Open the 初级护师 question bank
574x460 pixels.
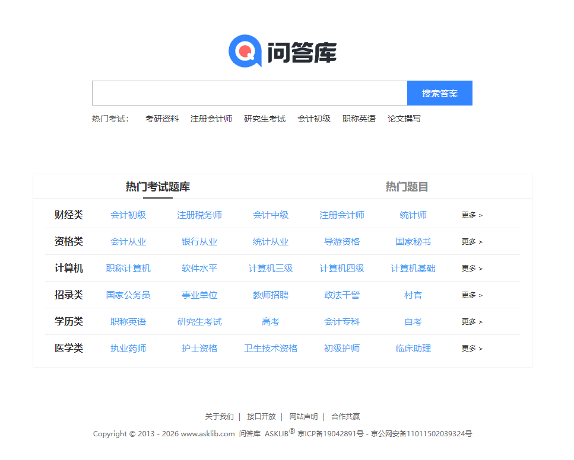point(342,349)
